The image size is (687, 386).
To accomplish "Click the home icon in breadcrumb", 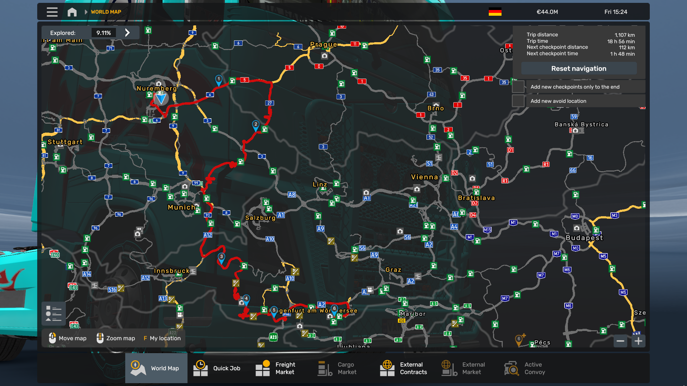I will coord(72,12).
